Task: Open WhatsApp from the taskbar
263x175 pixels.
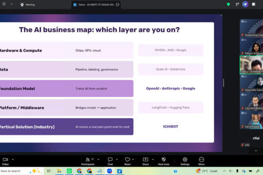Action: point(69,171)
